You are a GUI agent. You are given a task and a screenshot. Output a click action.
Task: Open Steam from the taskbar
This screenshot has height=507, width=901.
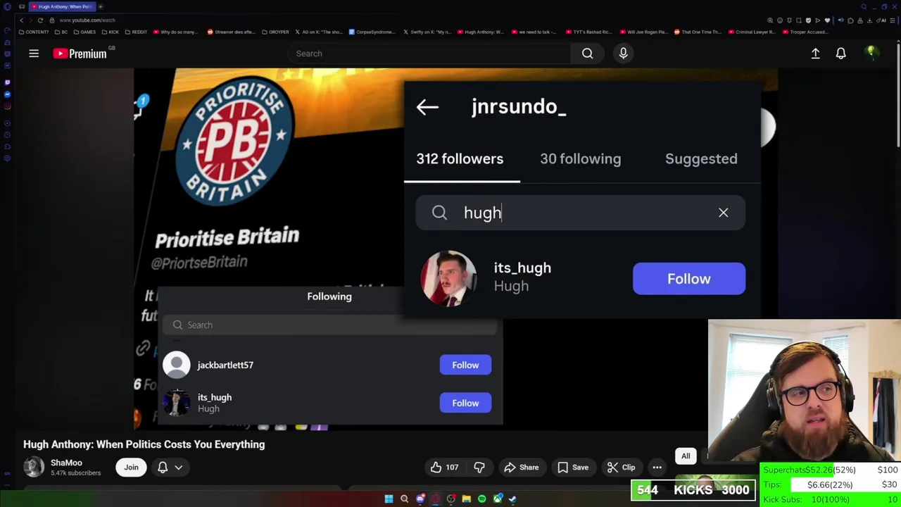(x=512, y=499)
